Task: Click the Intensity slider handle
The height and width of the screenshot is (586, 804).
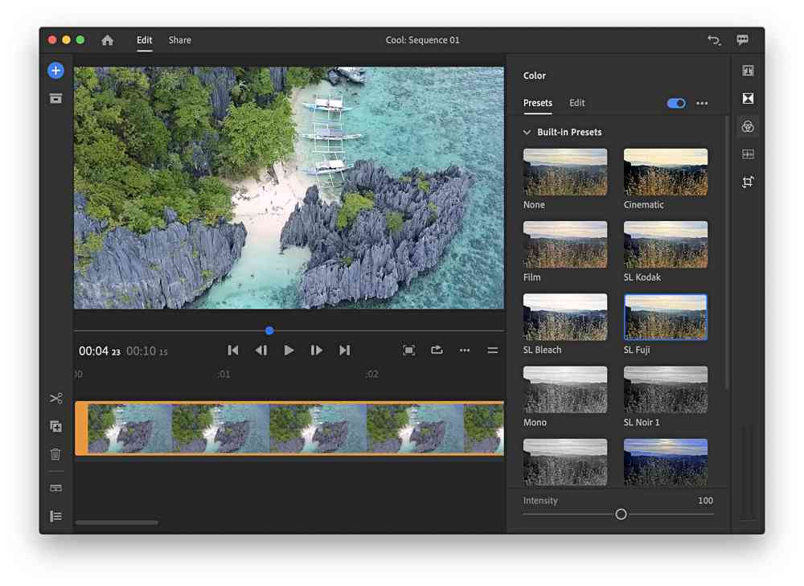Action: [x=621, y=514]
